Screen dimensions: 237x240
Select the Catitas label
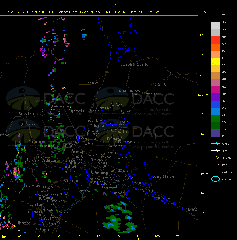[148, 191]
